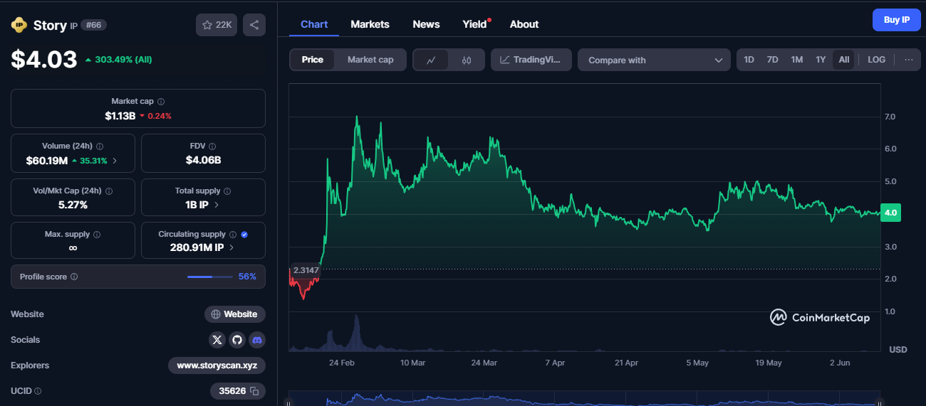The image size is (926, 406).
Task: Click the Profile score info icon
Action: tap(74, 277)
